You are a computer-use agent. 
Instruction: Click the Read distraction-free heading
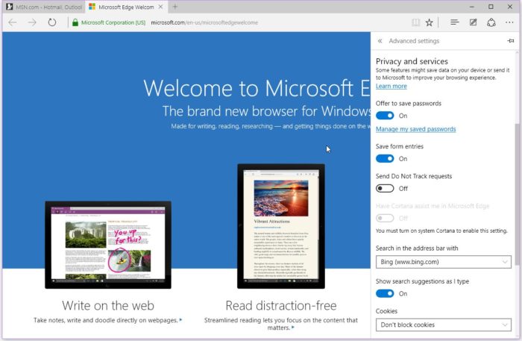(x=281, y=305)
